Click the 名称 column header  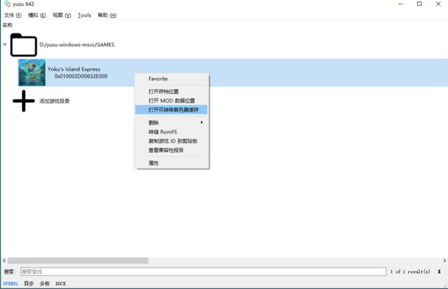tap(8, 25)
